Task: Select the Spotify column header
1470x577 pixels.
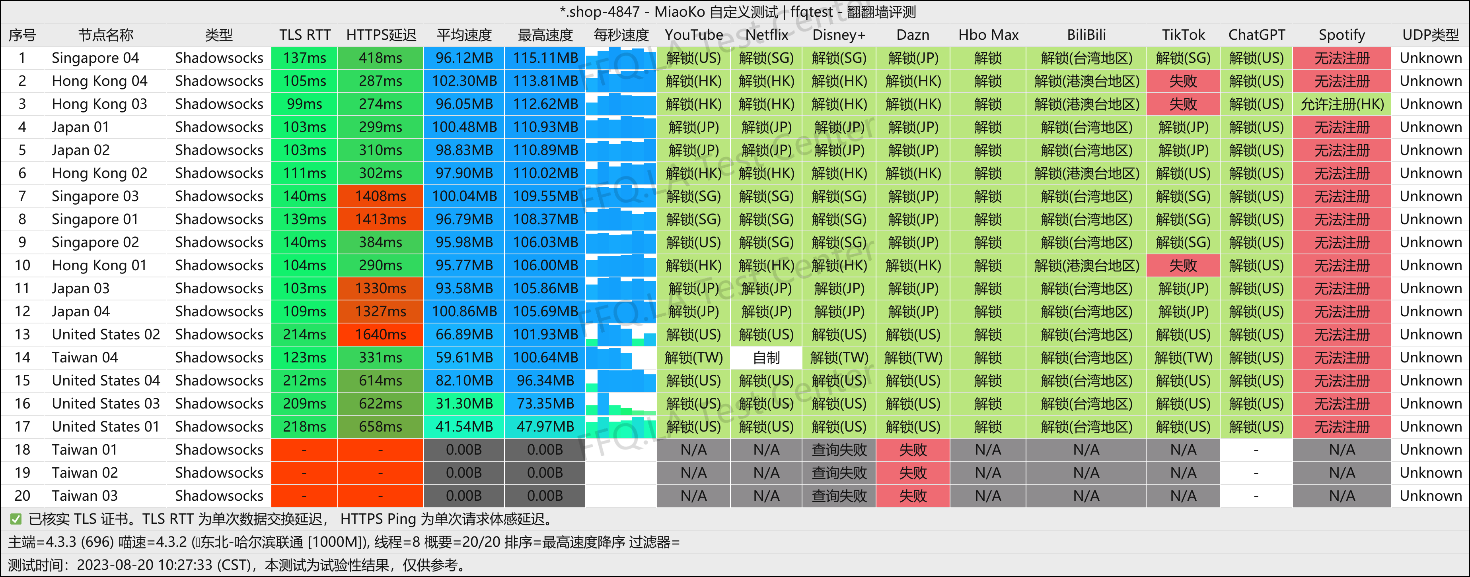Action: pos(1341,35)
